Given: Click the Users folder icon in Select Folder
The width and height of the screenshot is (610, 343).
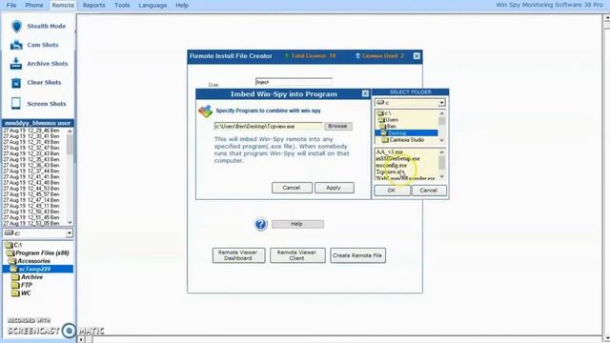Looking at the screenshot, I should 381,120.
